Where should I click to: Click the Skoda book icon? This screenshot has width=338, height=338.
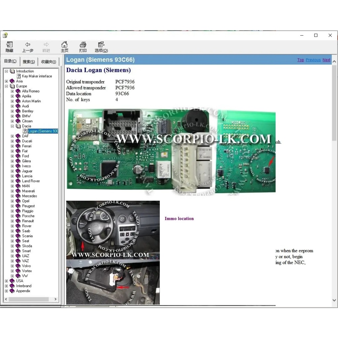(18, 246)
